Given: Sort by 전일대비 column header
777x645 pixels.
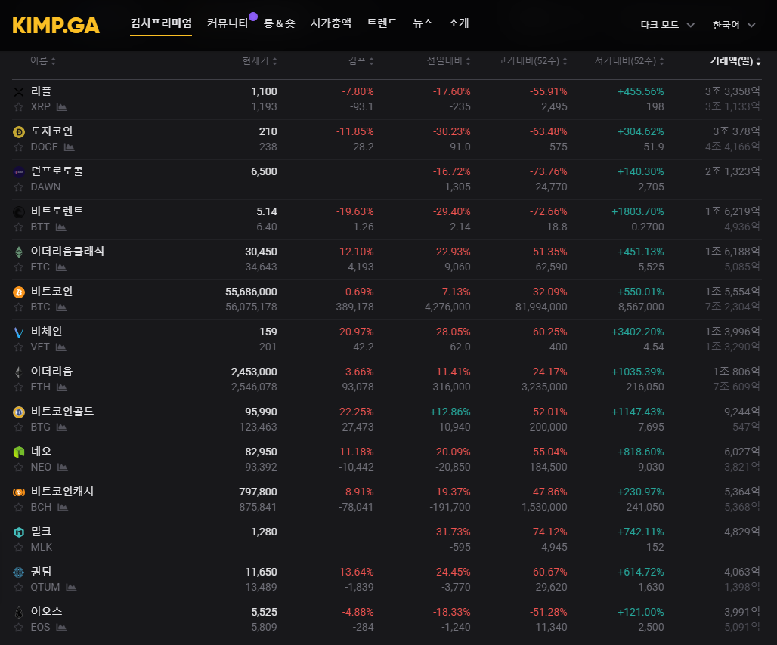Looking at the screenshot, I should pyautogui.click(x=448, y=61).
